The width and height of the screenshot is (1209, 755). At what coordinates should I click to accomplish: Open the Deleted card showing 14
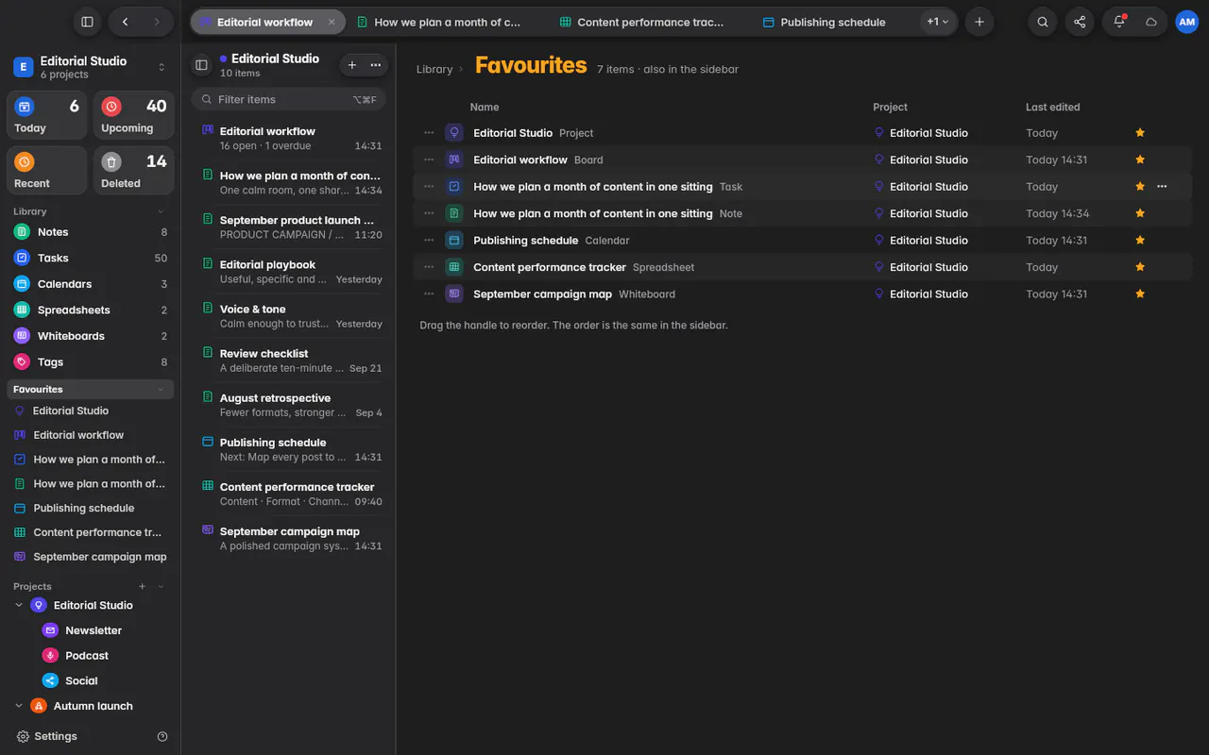(134, 171)
